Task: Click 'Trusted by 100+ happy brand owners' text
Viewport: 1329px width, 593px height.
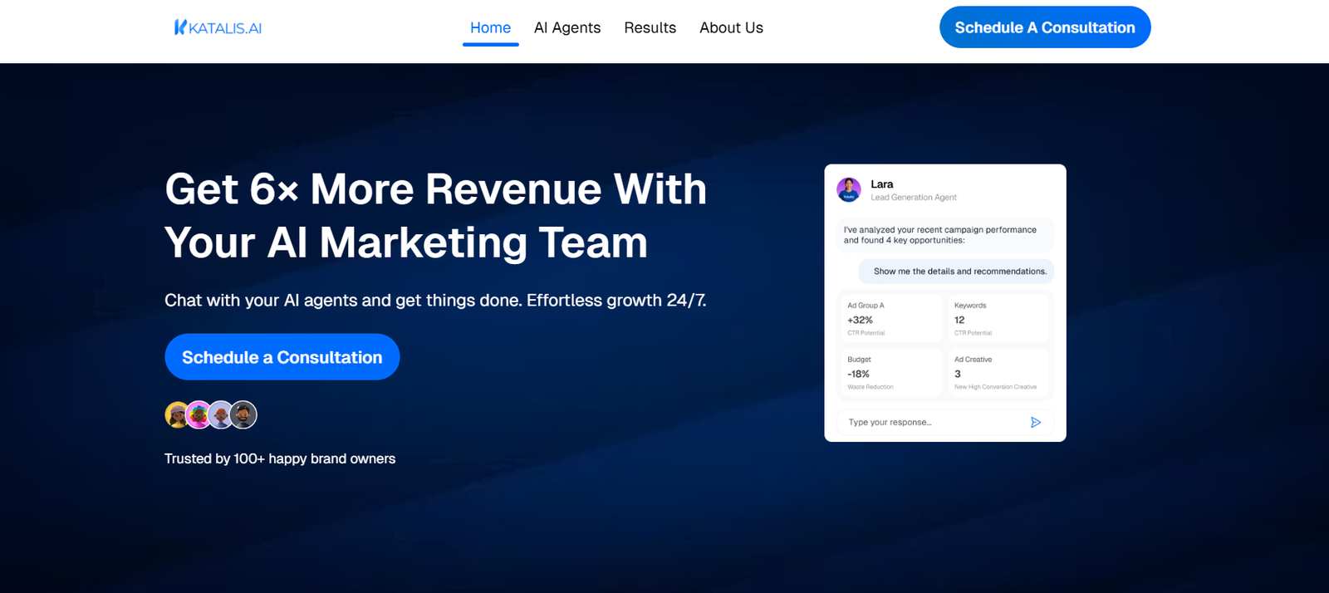Action: pos(280,458)
